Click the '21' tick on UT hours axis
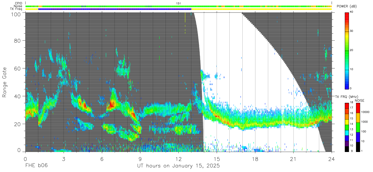 click(x=293, y=159)
